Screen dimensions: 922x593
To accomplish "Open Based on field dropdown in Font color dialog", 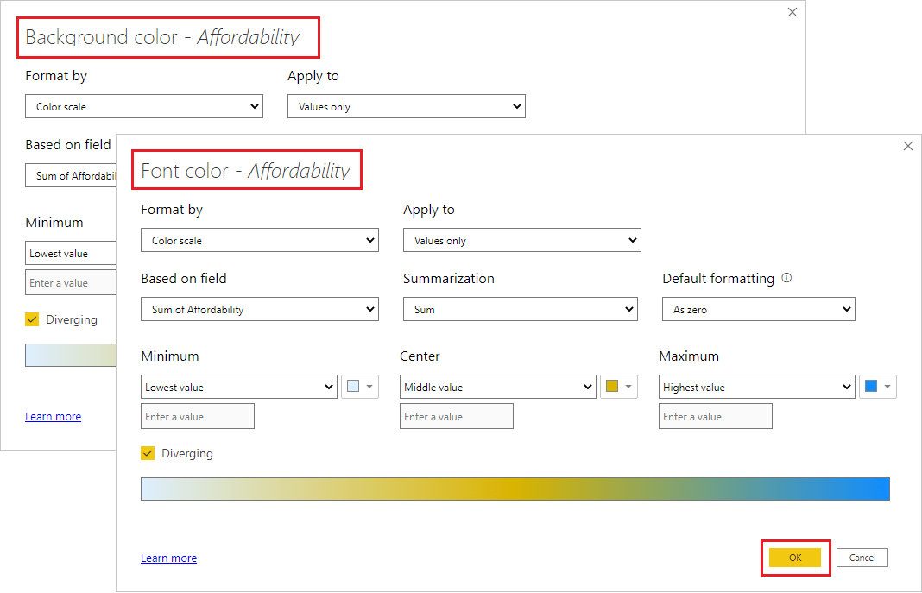I will point(260,309).
